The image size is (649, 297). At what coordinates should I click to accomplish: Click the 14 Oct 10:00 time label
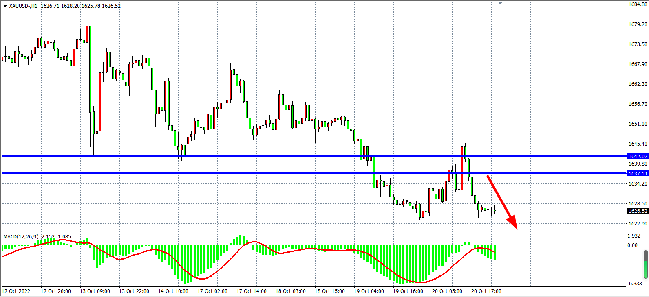tap(173, 291)
